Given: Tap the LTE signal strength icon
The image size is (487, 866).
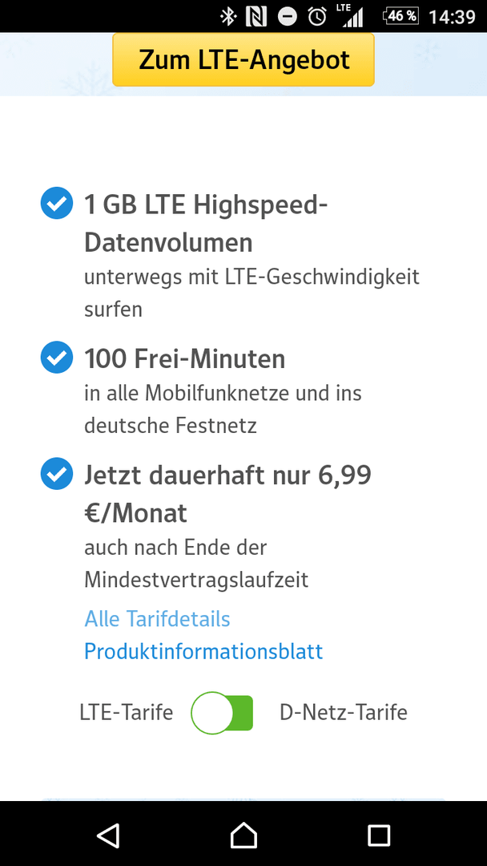Looking at the screenshot, I should tap(352, 16).
